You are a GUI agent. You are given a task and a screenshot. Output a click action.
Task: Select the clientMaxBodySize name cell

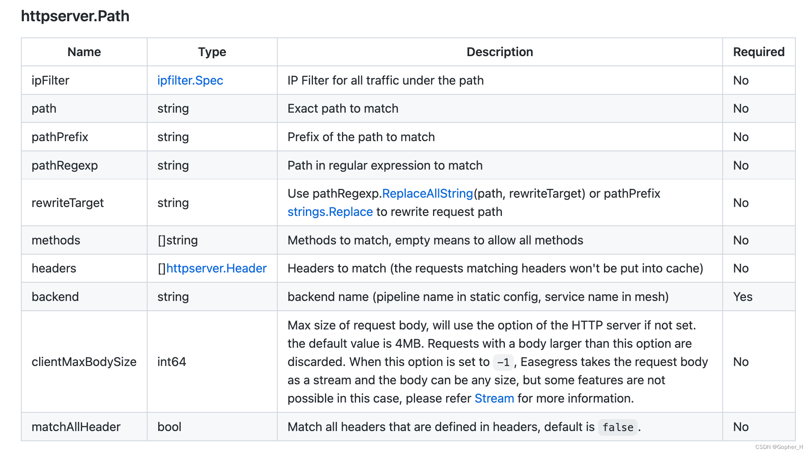pos(84,362)
